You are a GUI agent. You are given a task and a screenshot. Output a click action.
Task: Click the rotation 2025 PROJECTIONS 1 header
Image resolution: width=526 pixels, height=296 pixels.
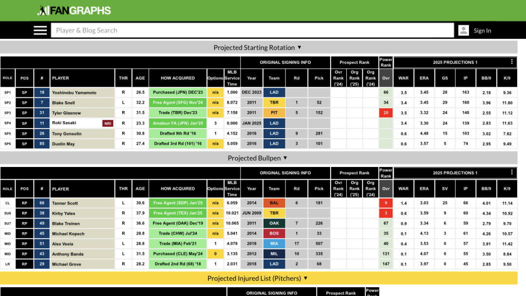point(455,62)
